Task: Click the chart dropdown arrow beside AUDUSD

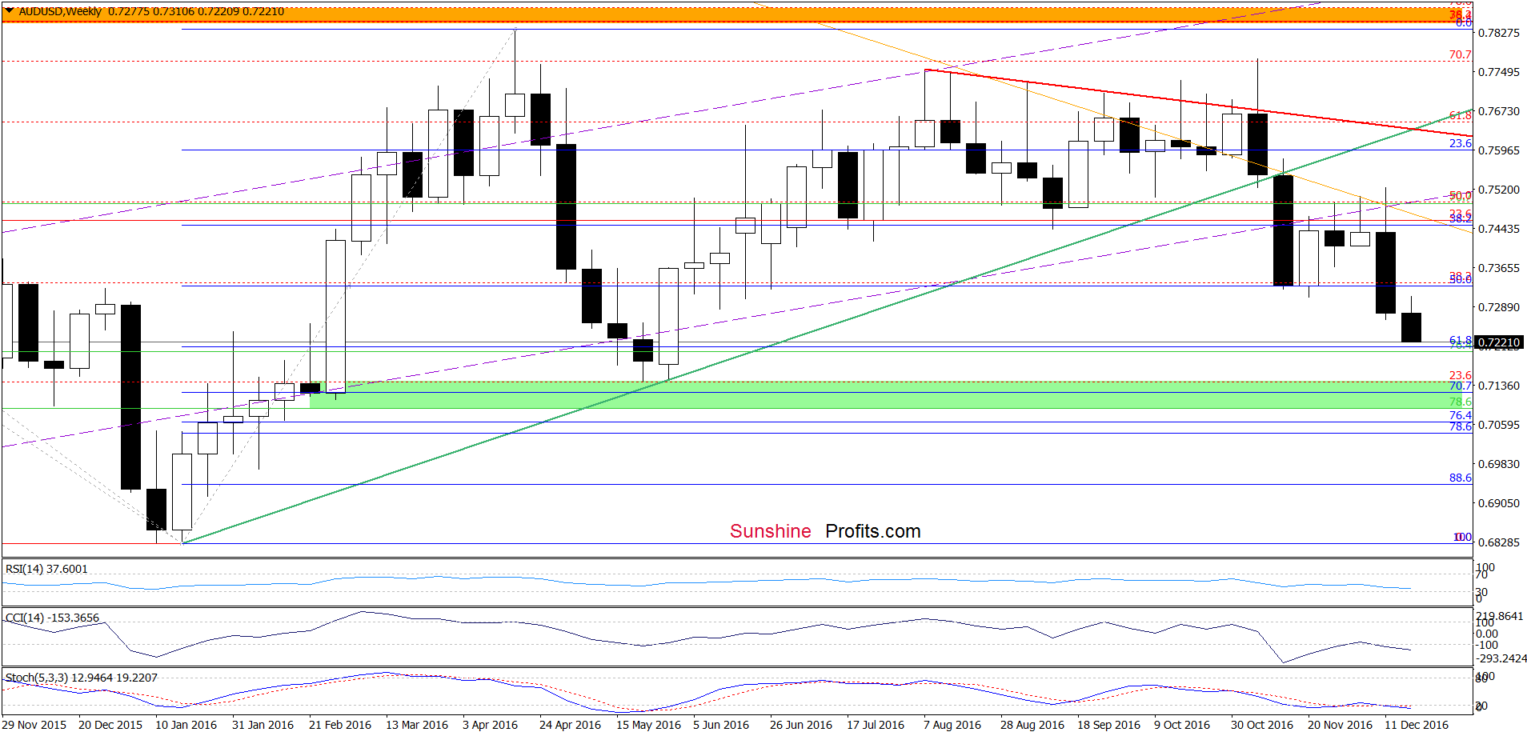Action: click(x=9, y=11)
